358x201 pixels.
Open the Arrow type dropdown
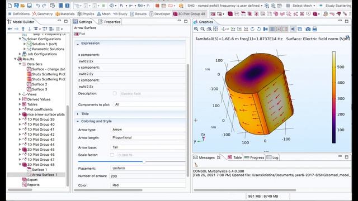click(148, 130)
